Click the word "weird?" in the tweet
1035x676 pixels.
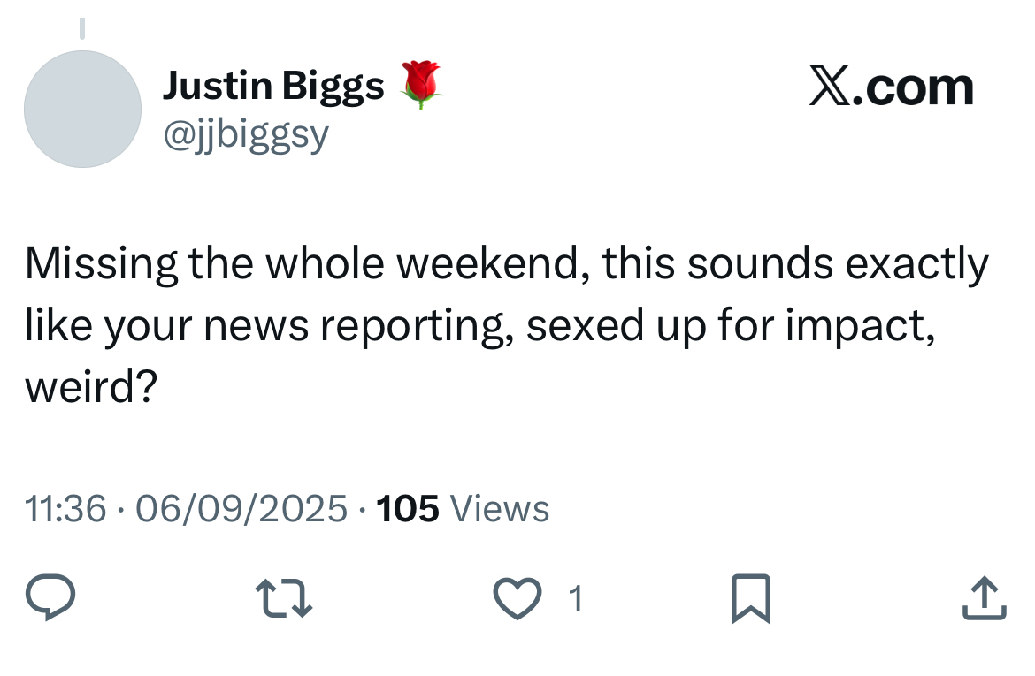(91, 388)
